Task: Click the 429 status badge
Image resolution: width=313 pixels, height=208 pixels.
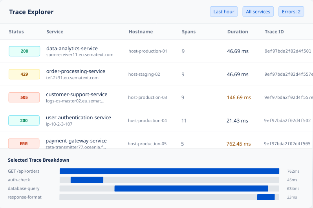Action: [x=24, y=74]
